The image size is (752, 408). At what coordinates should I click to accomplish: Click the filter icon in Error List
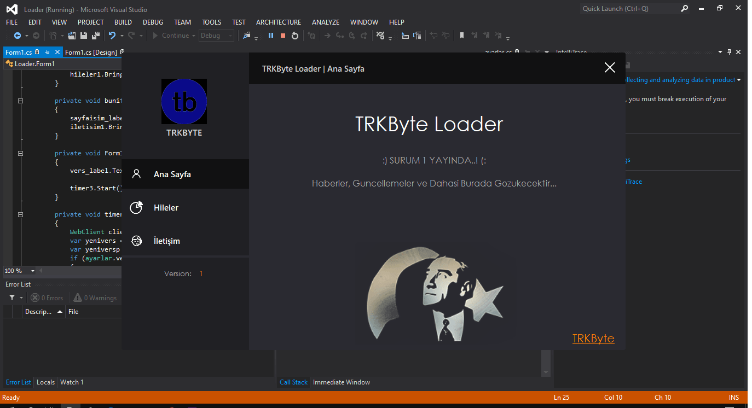(12, 298)
